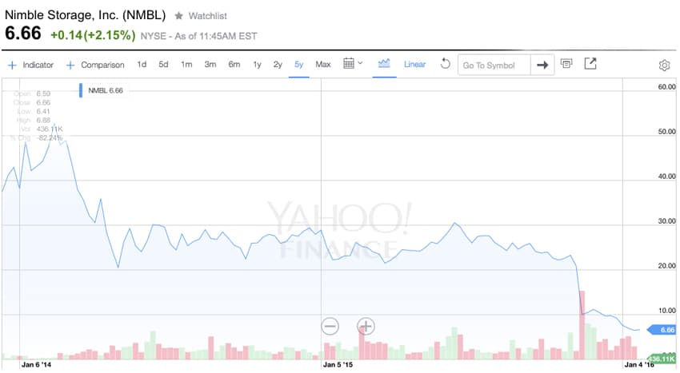Zoom in with the plus circle button
680x373 pixels.
[x=366, y=326]
